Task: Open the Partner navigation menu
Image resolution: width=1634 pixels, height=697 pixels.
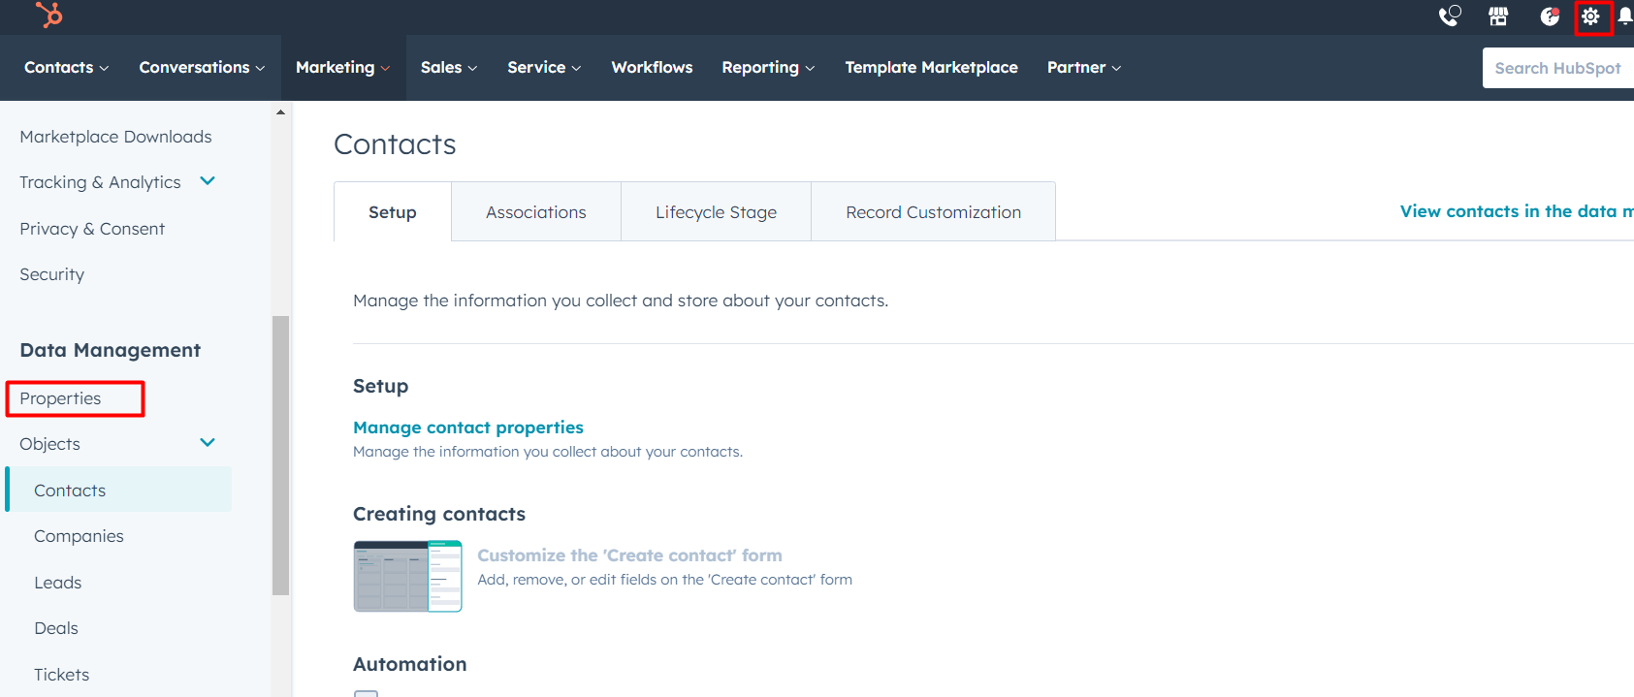Action: 1084,67
